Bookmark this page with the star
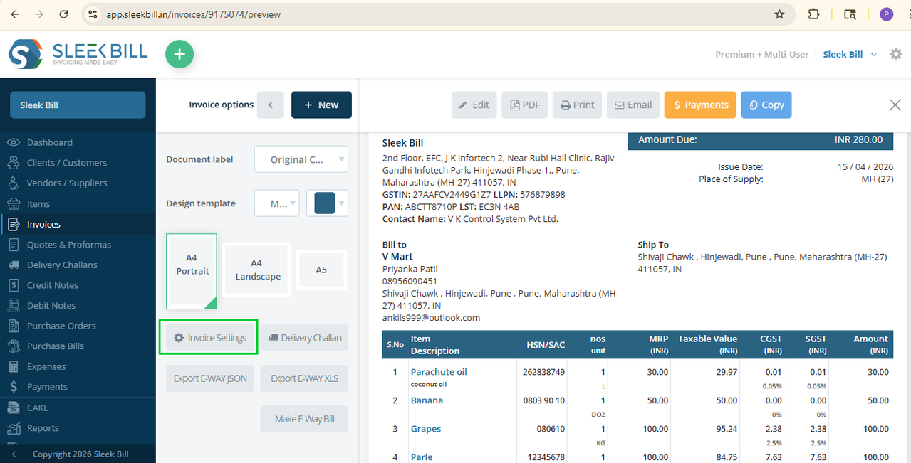911x463 pixels. [779, 14]
